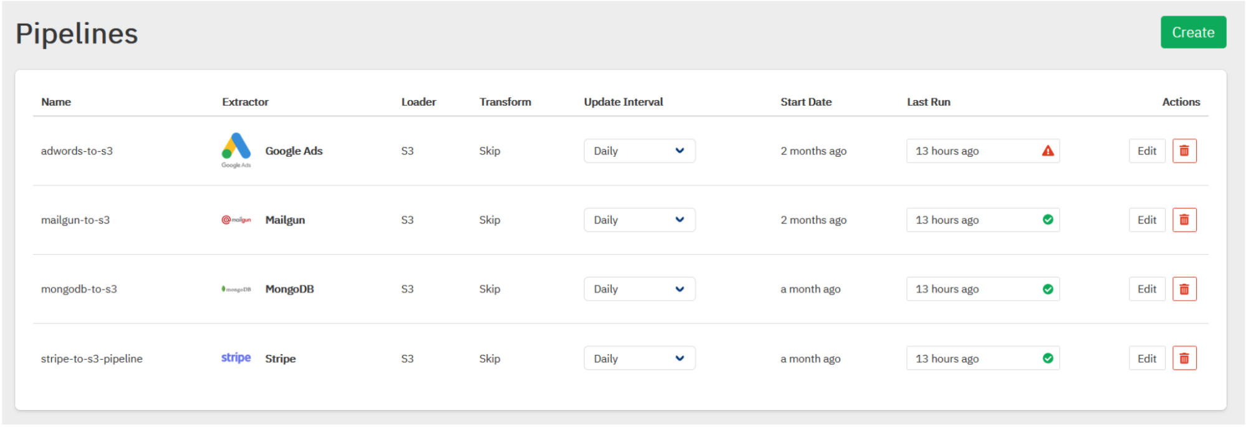
Task: Click the green success checkmark for mongodb-to-s3
Action: tap(1048, 289)
